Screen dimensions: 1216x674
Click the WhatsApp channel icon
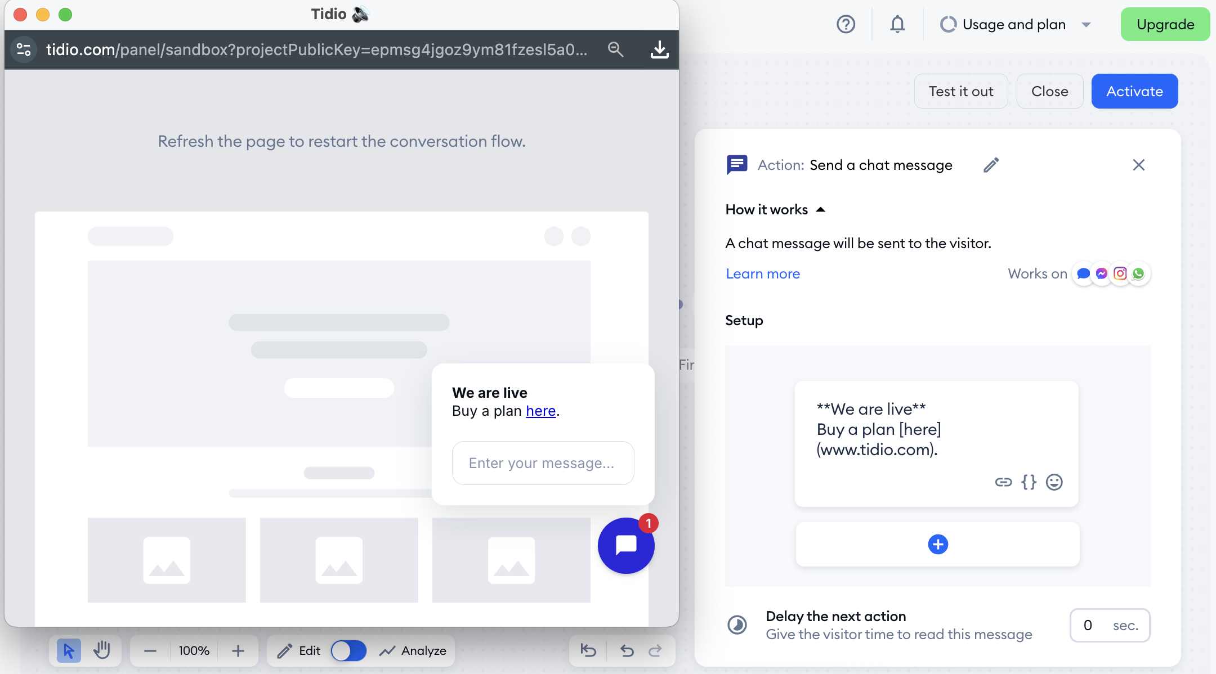pyautogui.click(x=1138, y=274)
